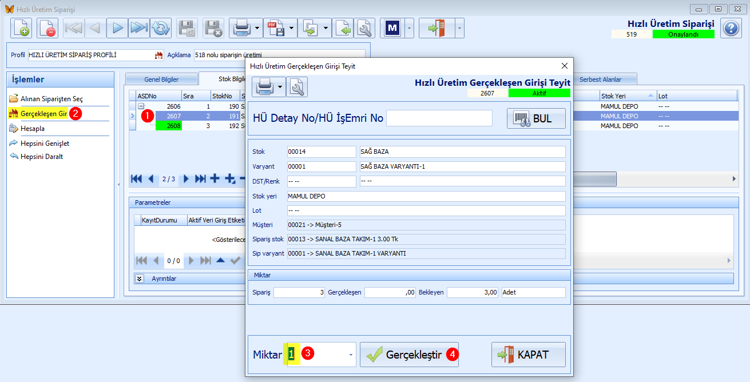Click the new record icon in toolbar
750x382 pixels.
tap(22, 27)
